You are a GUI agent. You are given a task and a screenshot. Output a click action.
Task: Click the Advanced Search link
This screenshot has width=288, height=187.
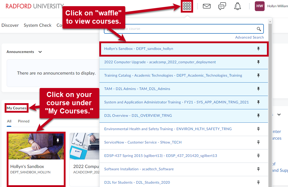coord(249,37)
